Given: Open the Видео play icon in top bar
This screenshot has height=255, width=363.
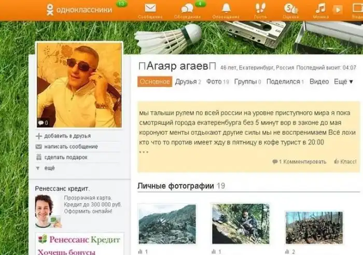Looking at the screenshot, I should (338, 9).
